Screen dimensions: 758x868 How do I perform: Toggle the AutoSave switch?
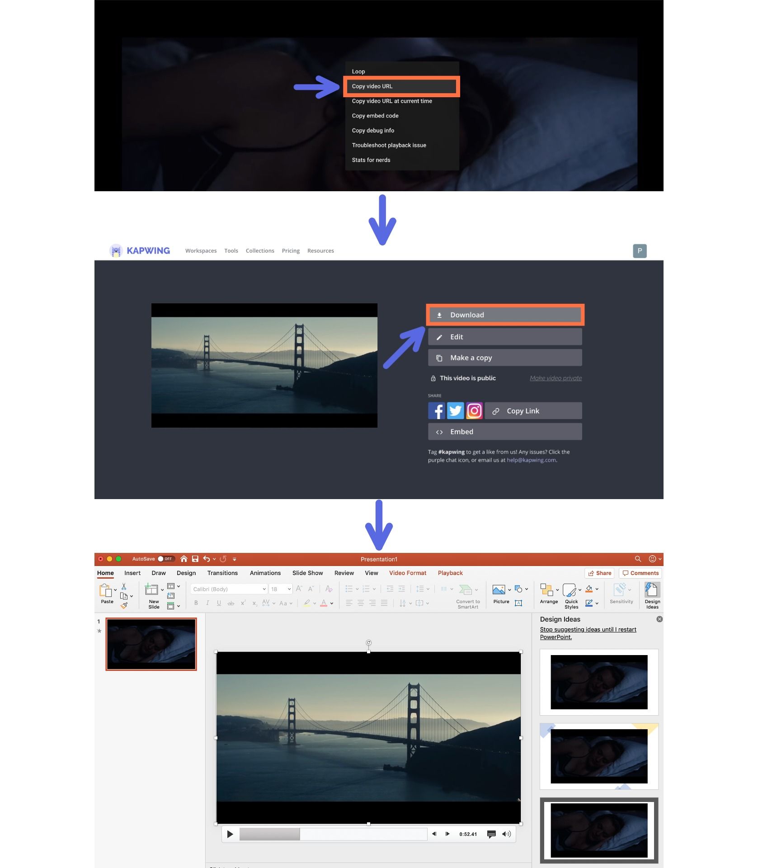pos(166,559)
